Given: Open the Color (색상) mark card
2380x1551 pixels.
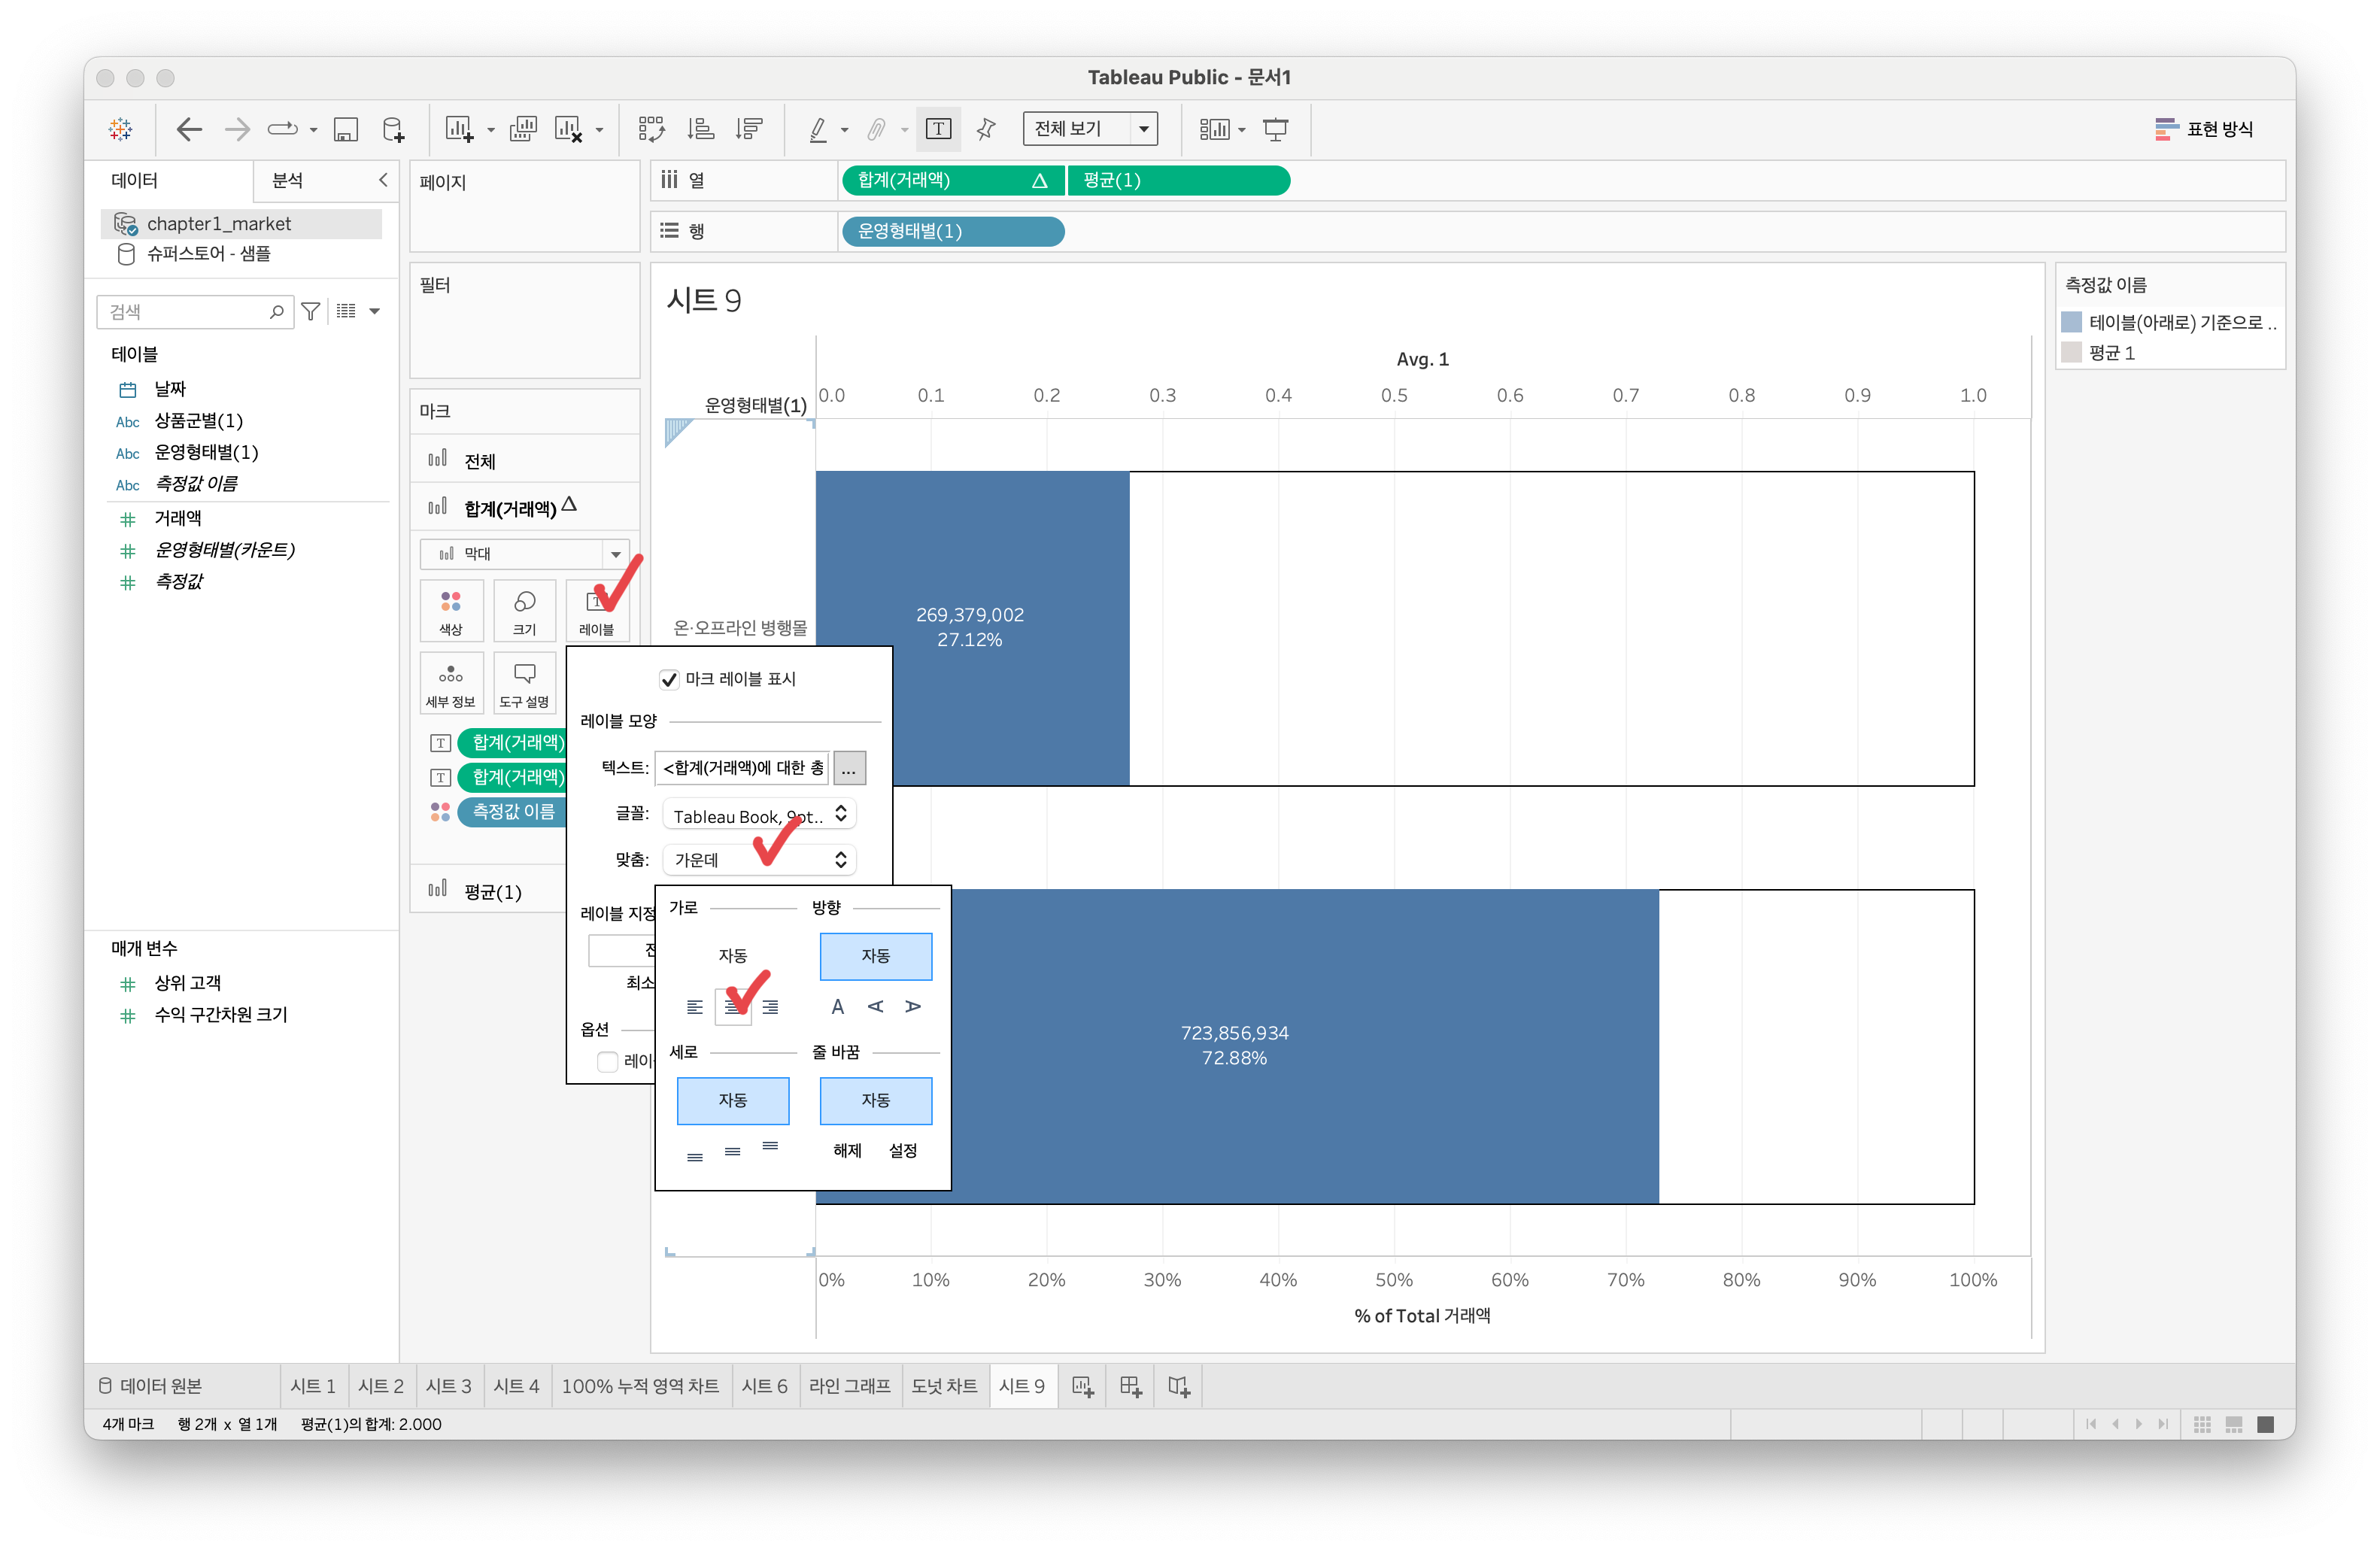Looking at the screenshot, I should (451, 610).
